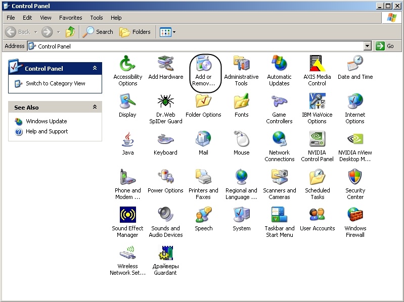The image size is (404, 302).
Task: Open the Views dropdown button
Action: (168, 32)
